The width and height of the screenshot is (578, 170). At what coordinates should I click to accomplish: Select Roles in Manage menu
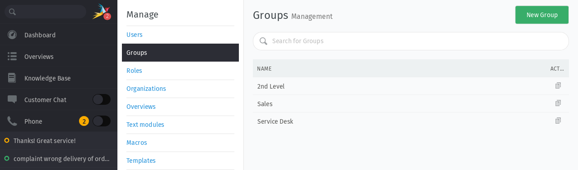point(180,71)
